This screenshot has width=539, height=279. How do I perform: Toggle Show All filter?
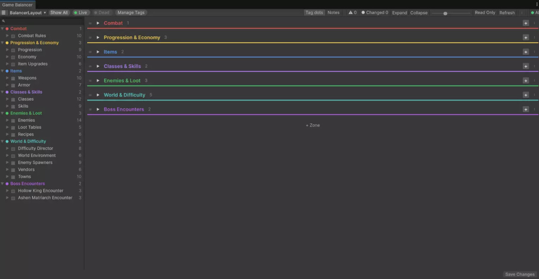point(59,13)
